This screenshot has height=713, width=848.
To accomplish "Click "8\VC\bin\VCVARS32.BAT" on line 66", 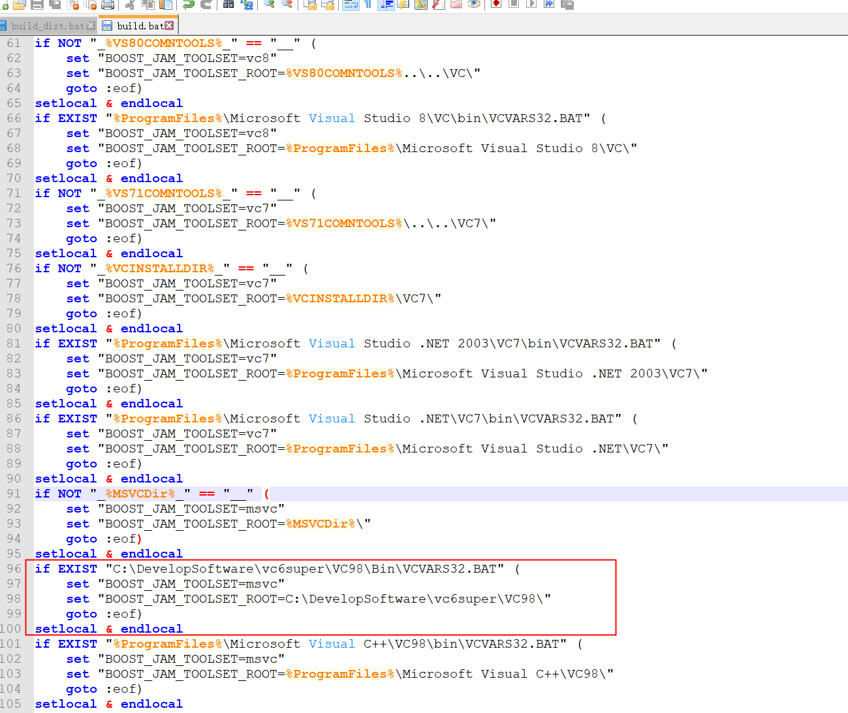I will [501, 118].
